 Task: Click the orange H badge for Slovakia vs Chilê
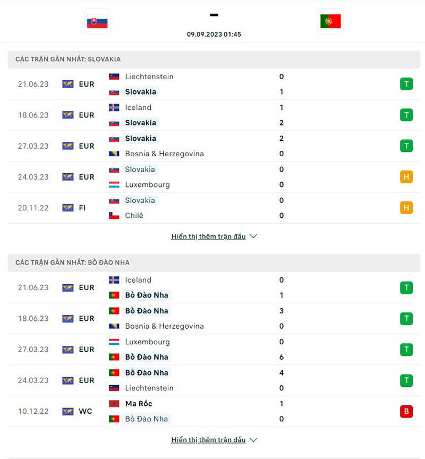tap(406, 208)
